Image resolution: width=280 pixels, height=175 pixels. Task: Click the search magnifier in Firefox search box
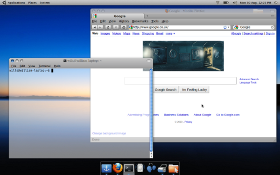click(x=272, y=28)
